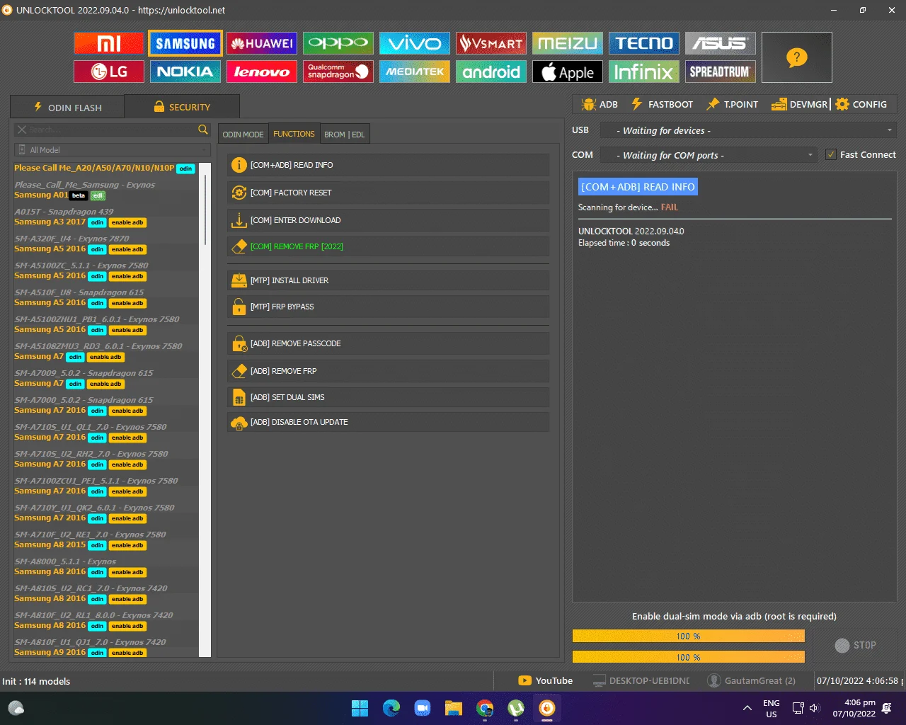Choose the Vivo brand logo
Screen dimensions: 906x725
pos(415,43)
